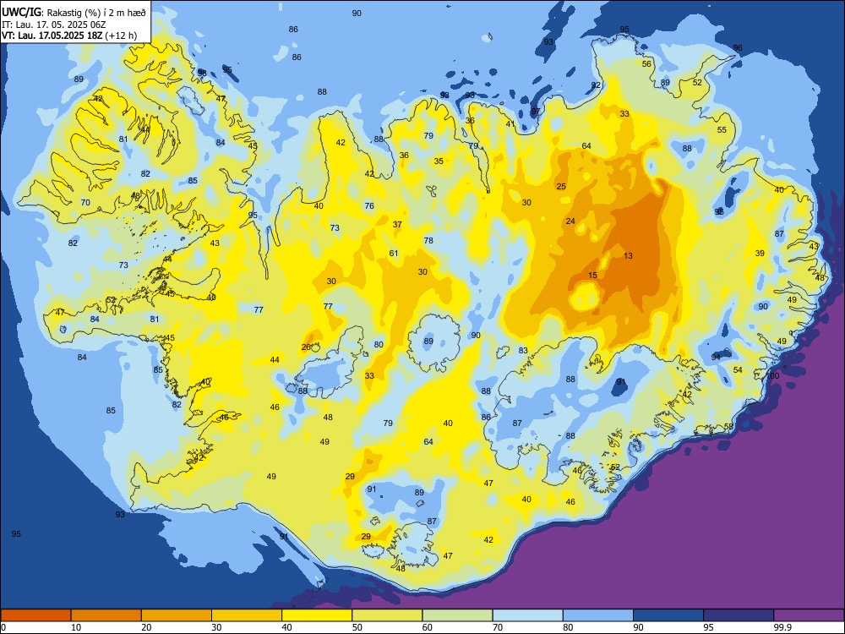Click the map value '58' on the southeast coast
The height and width of the screenshot is (634, 845).
tap(728, 426)
